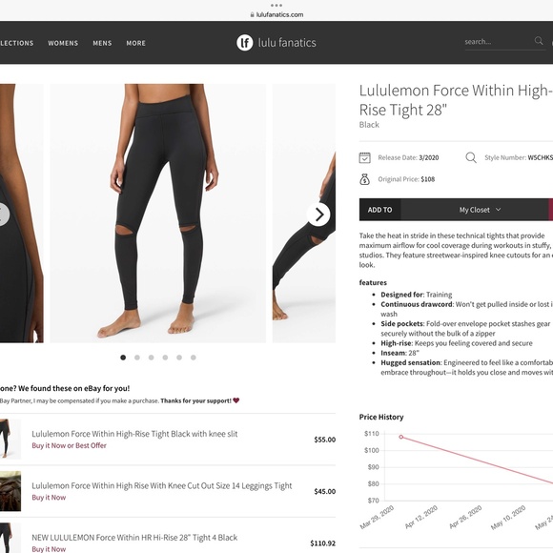Select the first carousel dot
The width and height of the screenshot is (553, 553).
pos(123,358)
